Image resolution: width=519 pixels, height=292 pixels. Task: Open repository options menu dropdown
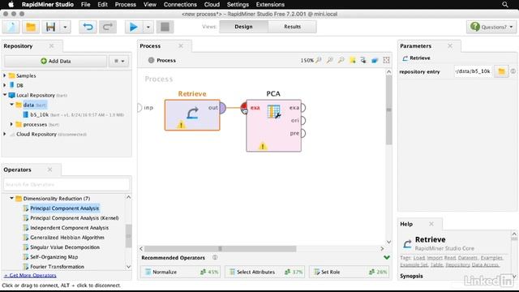(119, 61)
